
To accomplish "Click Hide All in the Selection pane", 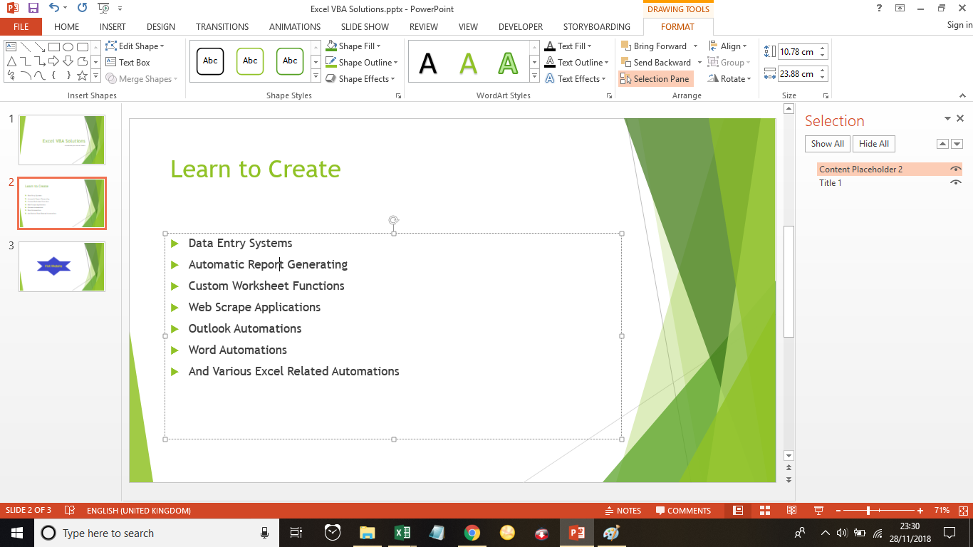I will click(x=873, y=143).
